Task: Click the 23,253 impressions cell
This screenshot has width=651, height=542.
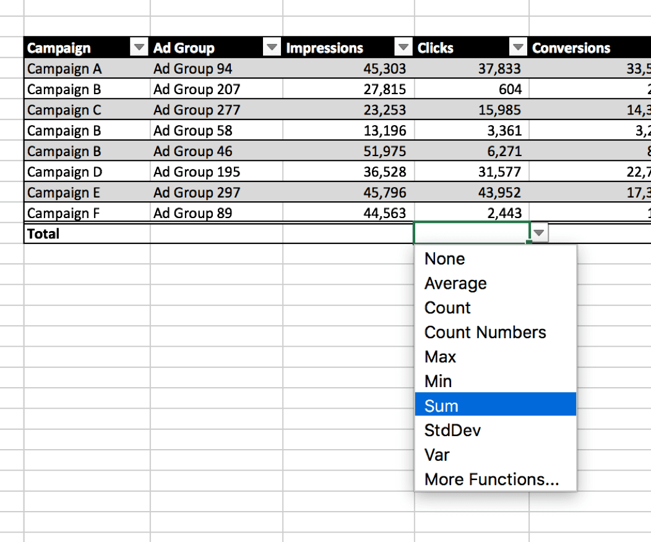Action: (x=348, y=109)
